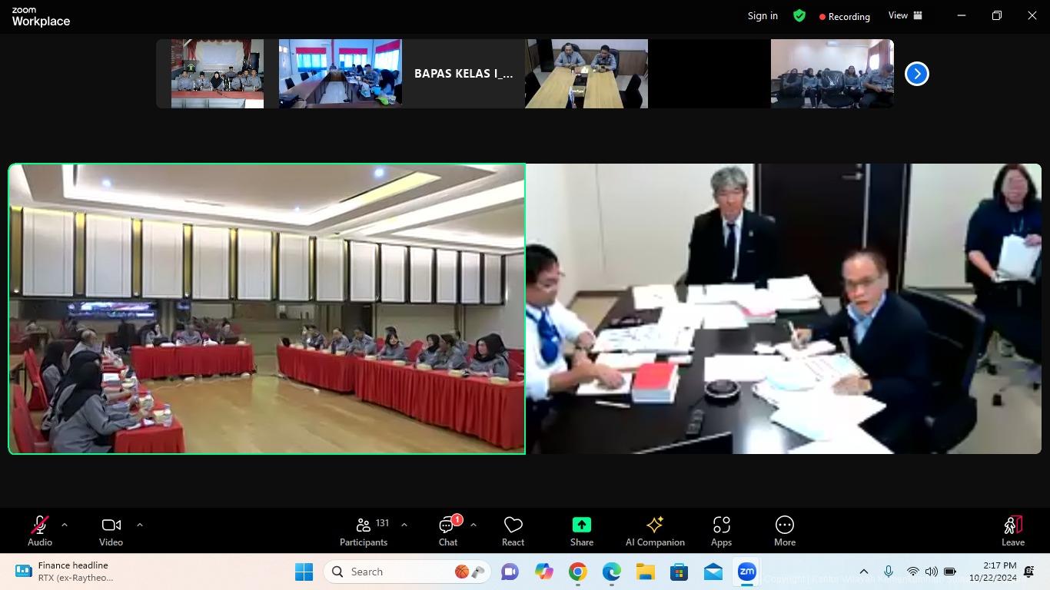Select the BAPAS KELAS I participant tile

[463, 74]
